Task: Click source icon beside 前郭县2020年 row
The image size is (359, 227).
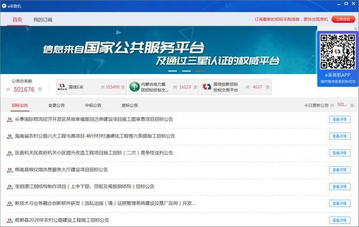Action: [x=10, y=220]
